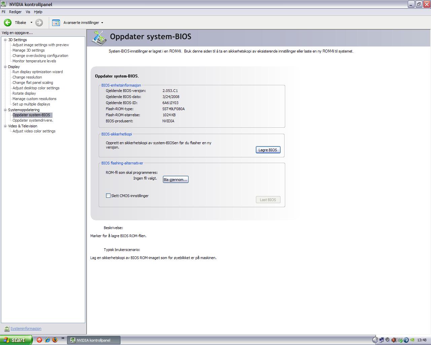431x345 pixels.
Task: Select Rotate display
Action: point(24,93)
